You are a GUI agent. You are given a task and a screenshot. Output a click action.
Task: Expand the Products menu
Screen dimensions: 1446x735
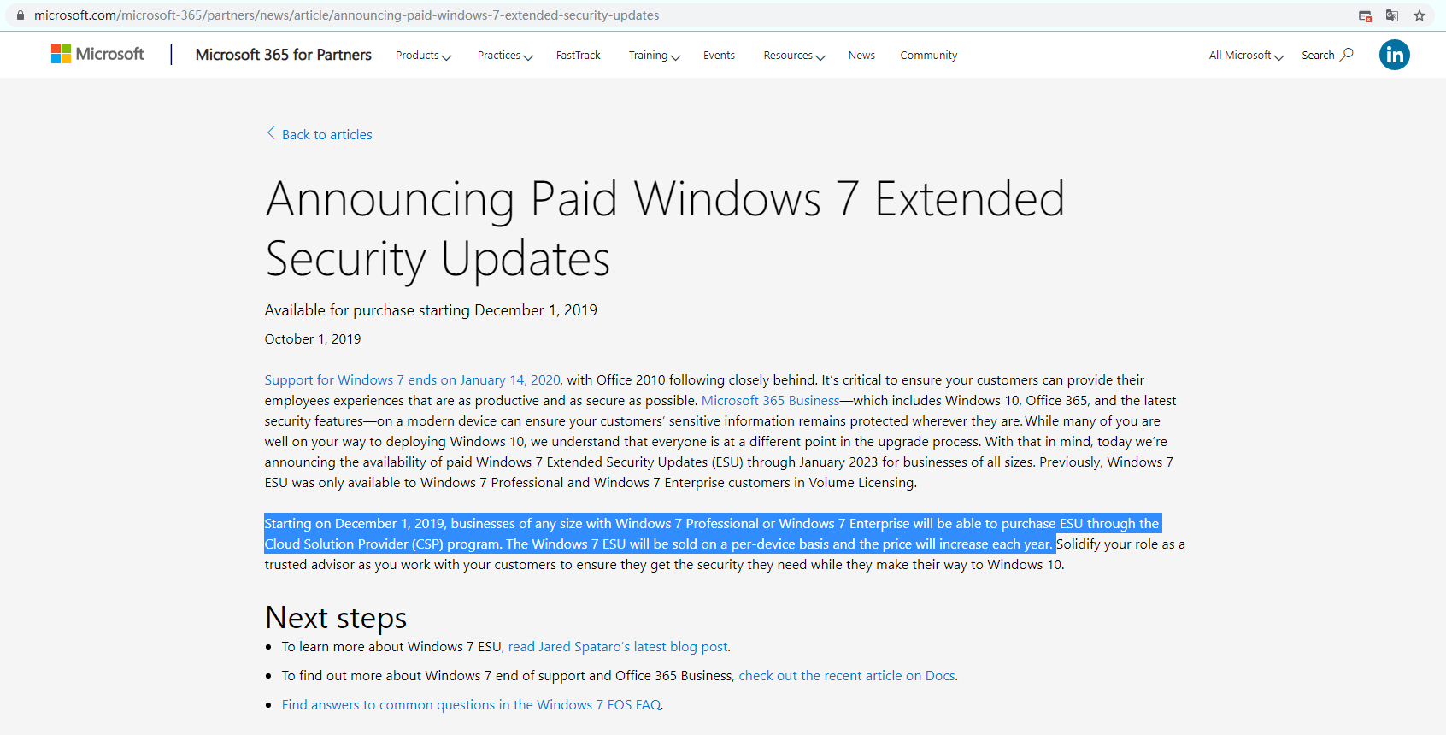tap(423, 56)
